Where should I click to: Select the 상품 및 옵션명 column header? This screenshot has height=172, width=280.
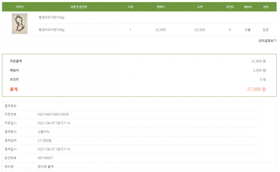[x=78, y=7]
